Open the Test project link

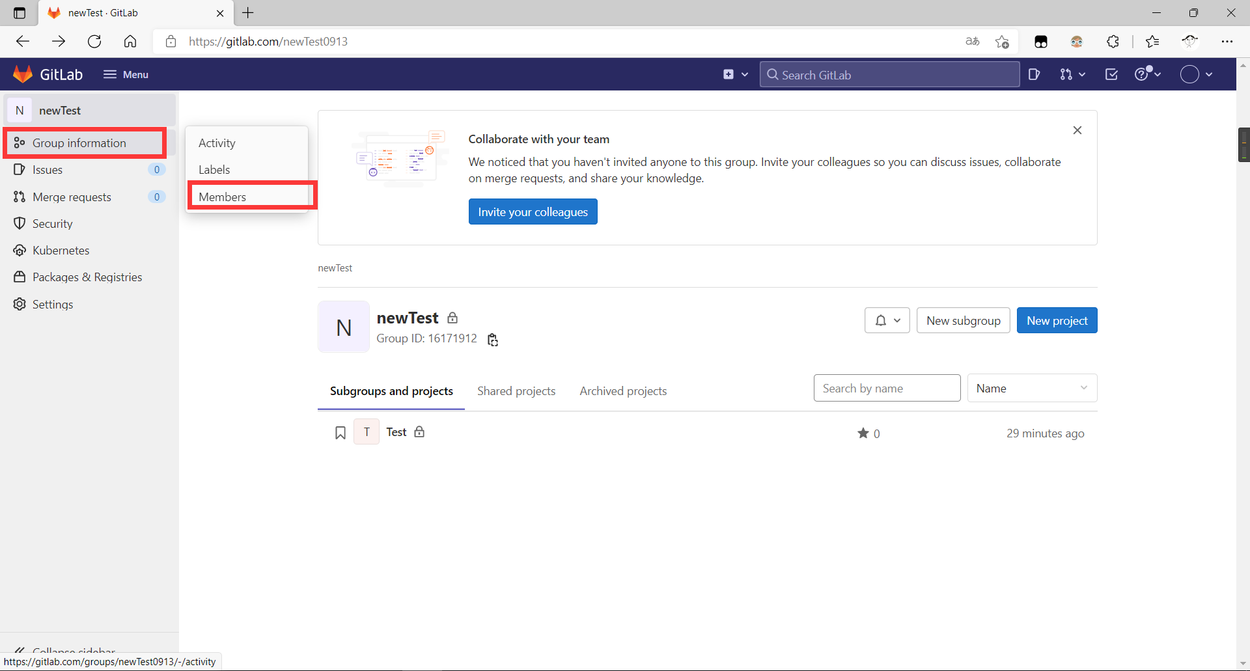point(396,432)
